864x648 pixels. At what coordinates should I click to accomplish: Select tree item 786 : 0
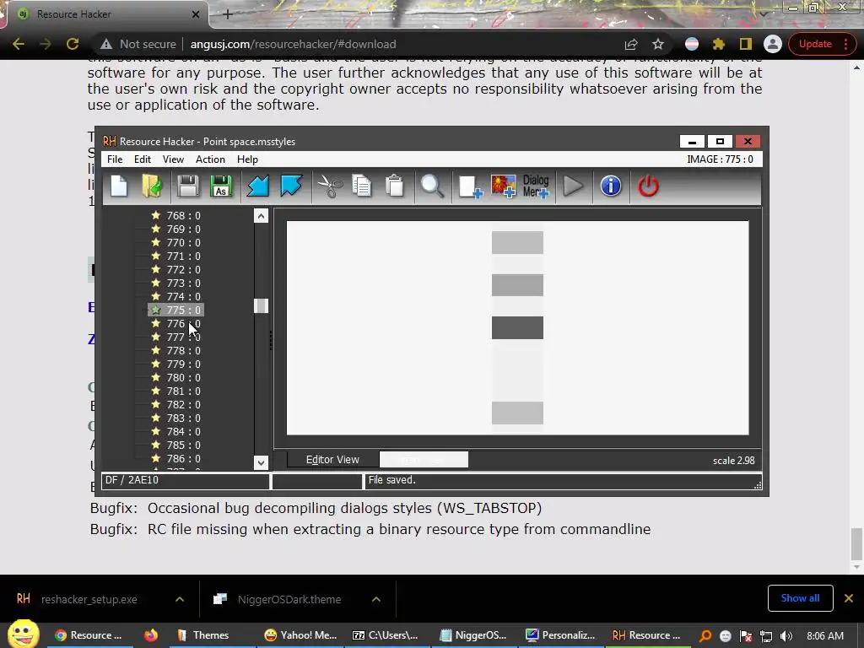pos(183,458)
